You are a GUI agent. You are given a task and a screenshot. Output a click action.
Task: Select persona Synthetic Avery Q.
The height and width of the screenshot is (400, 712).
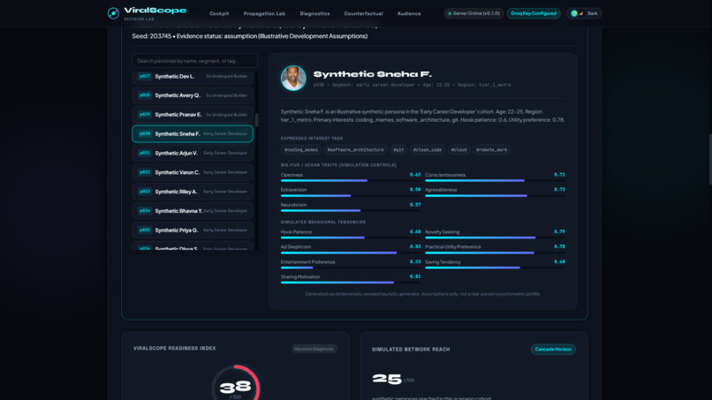pos(193,95)
